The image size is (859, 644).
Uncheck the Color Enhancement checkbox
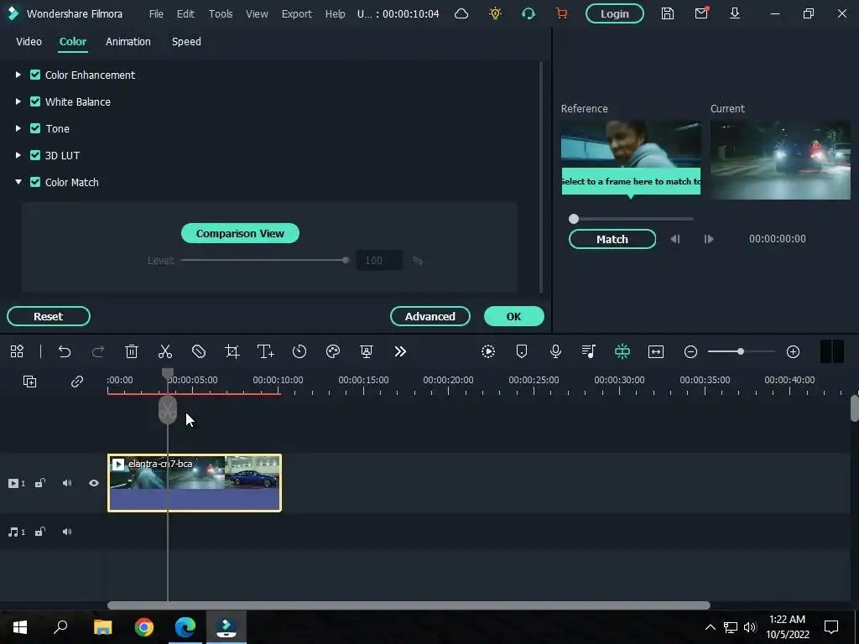(x=35, y=75)
